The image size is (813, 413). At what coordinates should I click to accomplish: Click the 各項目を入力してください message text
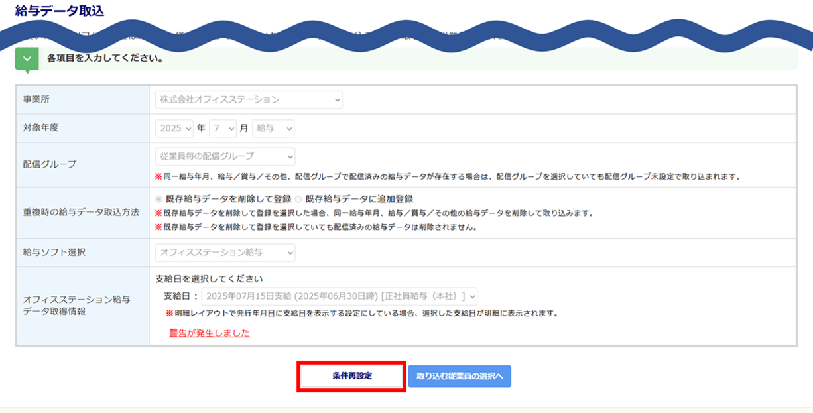[105, 58]
